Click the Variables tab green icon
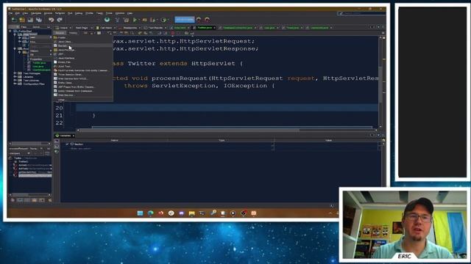The image size is (471, 264). 57,136
